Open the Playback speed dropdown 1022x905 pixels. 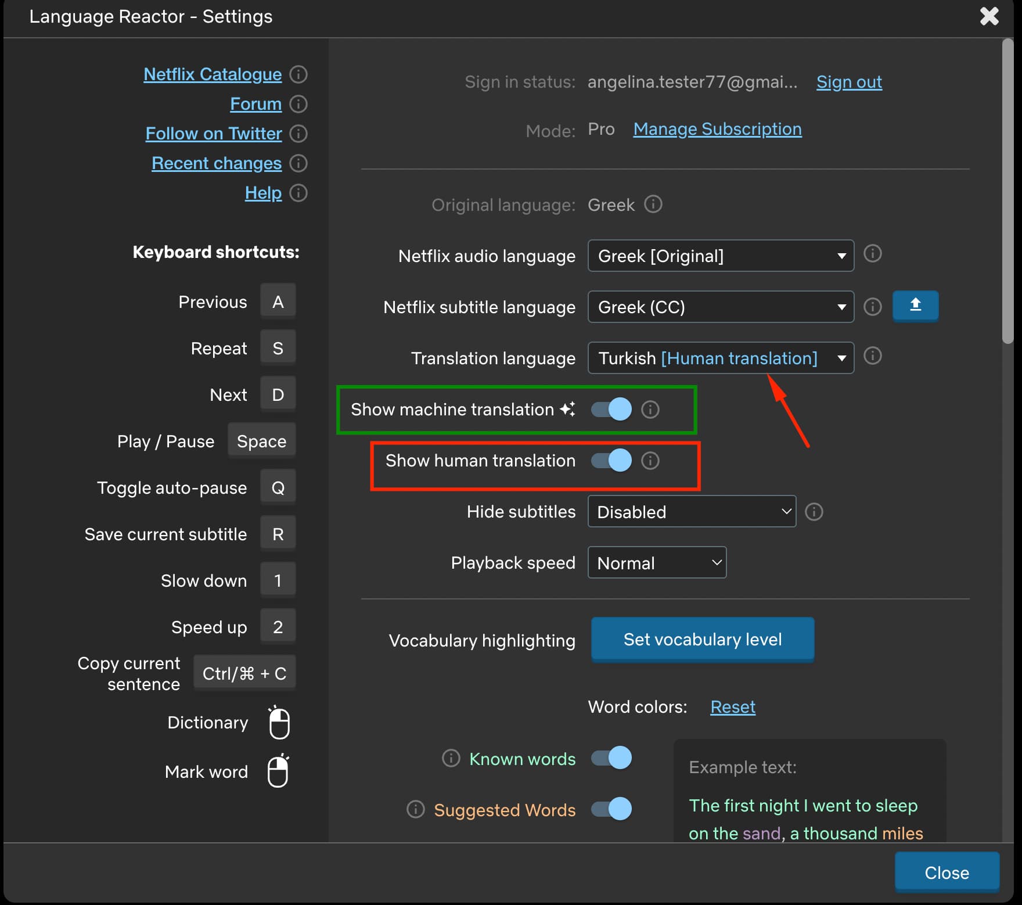coord(657,563)
